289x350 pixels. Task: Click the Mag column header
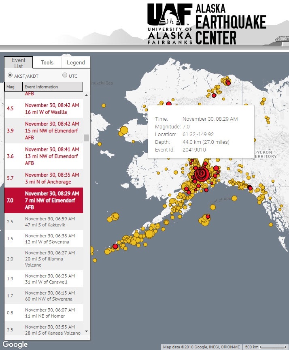(x=14, y=87)
